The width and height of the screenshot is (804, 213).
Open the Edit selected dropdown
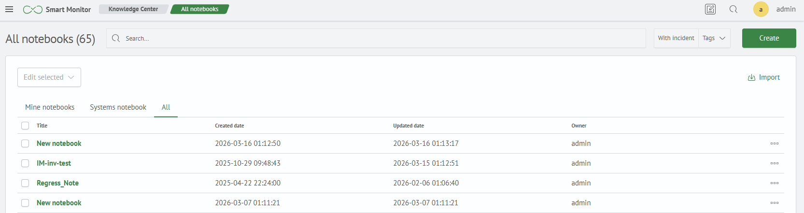click(49, 77)
